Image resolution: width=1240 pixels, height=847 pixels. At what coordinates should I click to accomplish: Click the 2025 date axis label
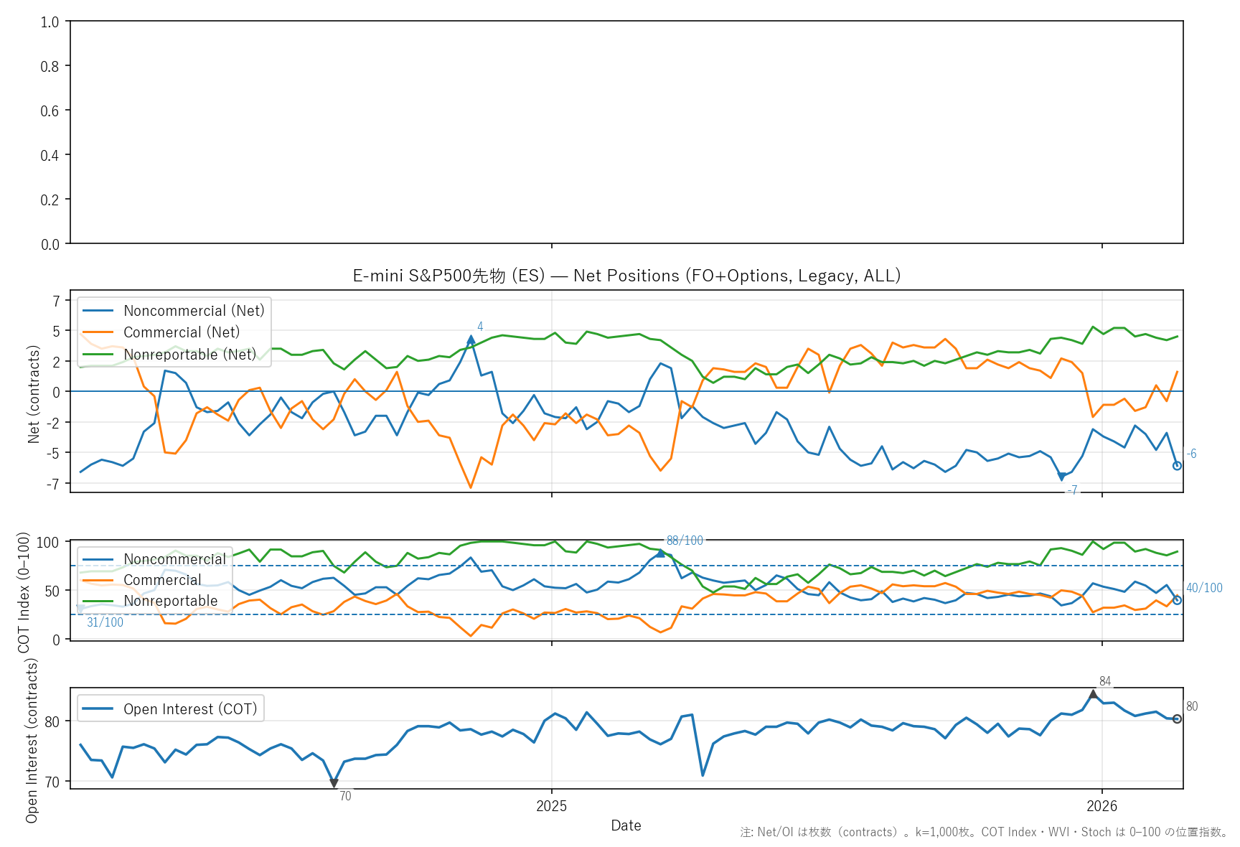(551, 806)
